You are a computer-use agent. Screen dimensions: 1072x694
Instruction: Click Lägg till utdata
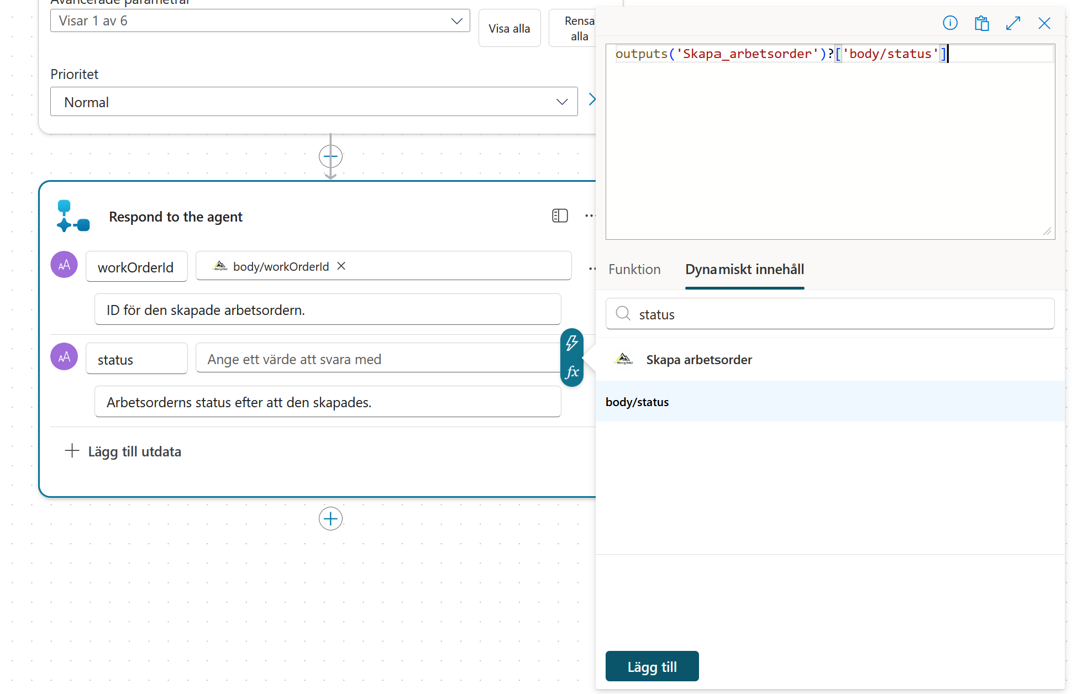(134, 451)
